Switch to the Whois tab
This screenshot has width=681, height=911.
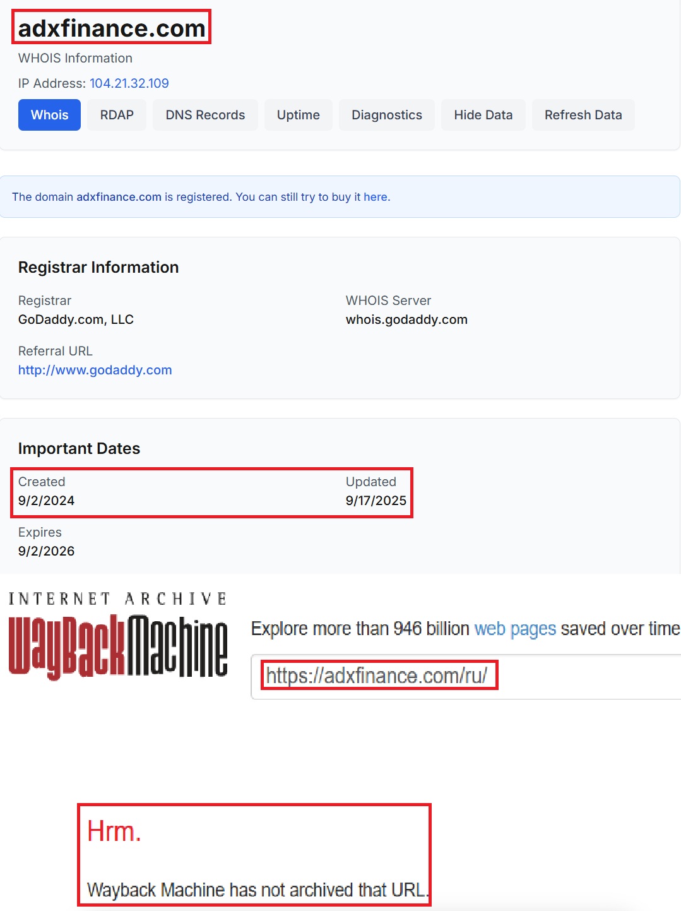pos(49,115)
